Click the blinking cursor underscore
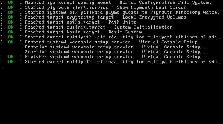Screen dimensions: 223x124 coord(2,69)
